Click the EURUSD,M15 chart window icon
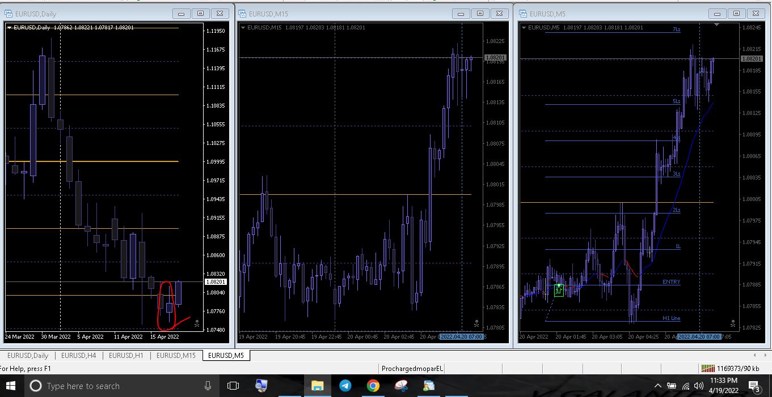The width and height of the screenshot is (772, 397). (x=242, y=14)
